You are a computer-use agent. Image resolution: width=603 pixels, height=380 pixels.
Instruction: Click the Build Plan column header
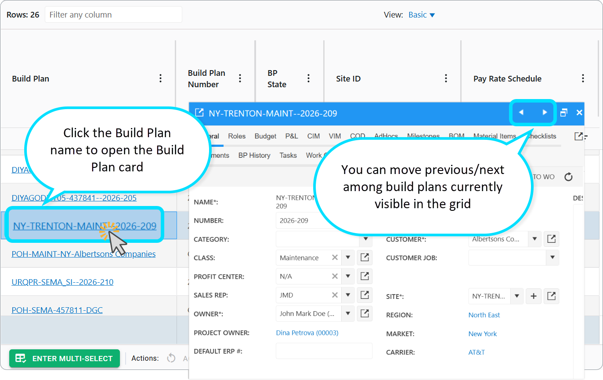tap(30, 78)
